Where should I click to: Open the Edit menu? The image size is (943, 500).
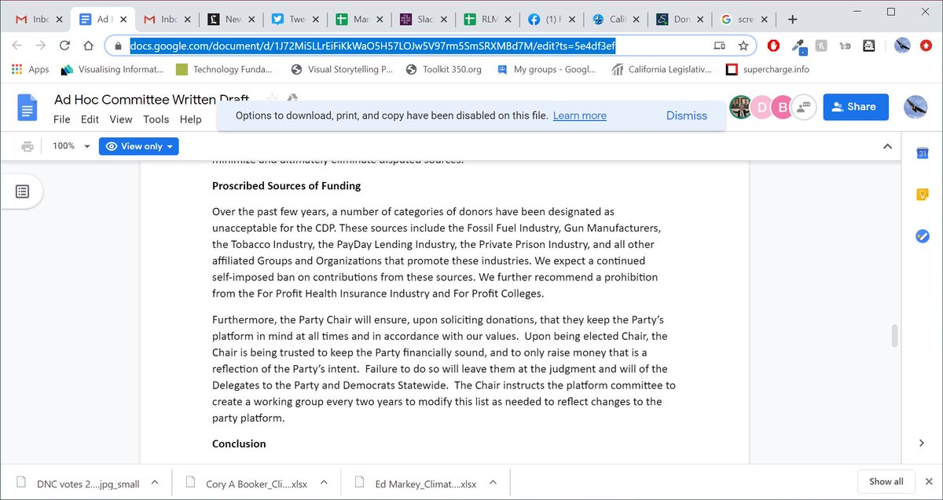pyautogui.click(x=90, y=119)
